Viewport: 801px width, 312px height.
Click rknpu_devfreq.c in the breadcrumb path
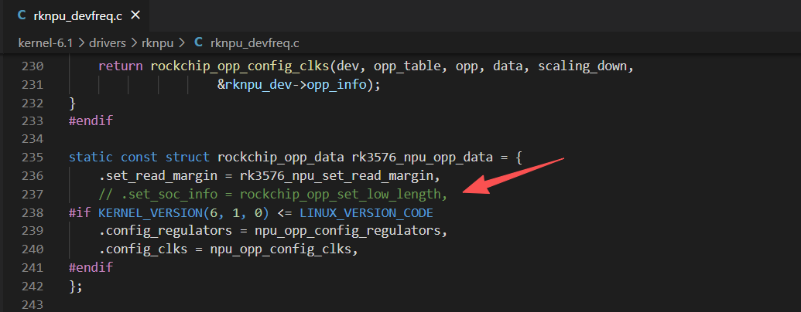(255, 43)
